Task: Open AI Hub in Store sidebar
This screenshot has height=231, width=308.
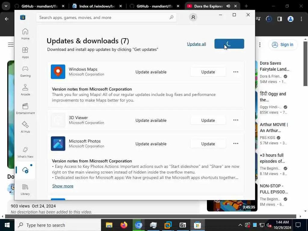Action: (x=25, y=127)
